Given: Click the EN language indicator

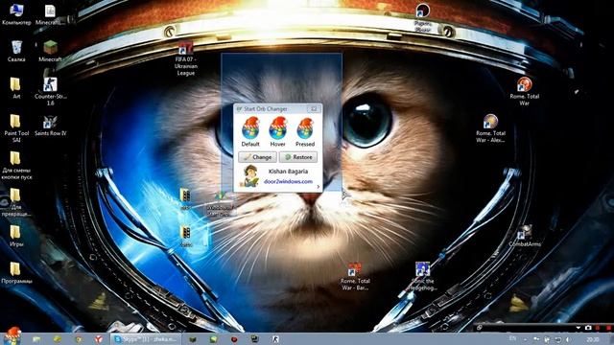Looking at the screenshot, I should tap(512, 338).
